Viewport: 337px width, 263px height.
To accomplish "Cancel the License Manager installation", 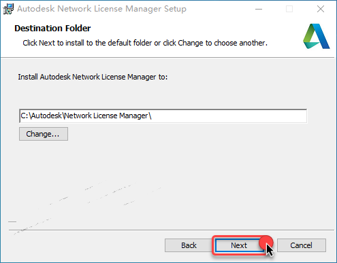I will tap(302, 245).
